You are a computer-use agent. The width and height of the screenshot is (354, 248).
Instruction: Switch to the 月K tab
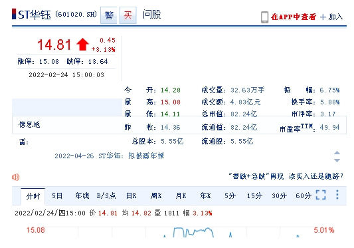(181, 195)
